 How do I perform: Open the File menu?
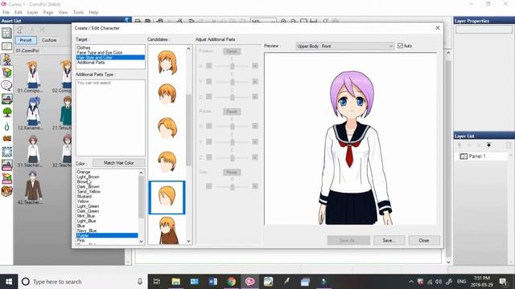pyautogui.click(x=6, y=12)
